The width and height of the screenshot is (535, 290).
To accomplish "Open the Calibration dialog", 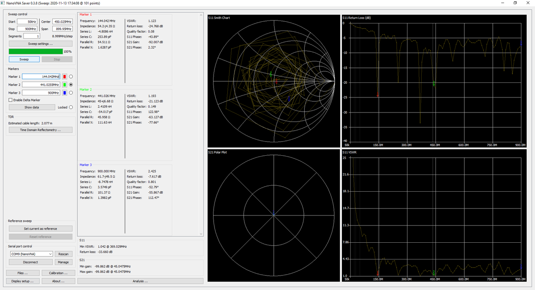I will (x=59, y=273).
